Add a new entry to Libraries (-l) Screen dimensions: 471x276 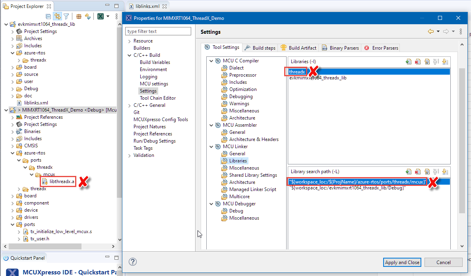(x=408, y=62)
